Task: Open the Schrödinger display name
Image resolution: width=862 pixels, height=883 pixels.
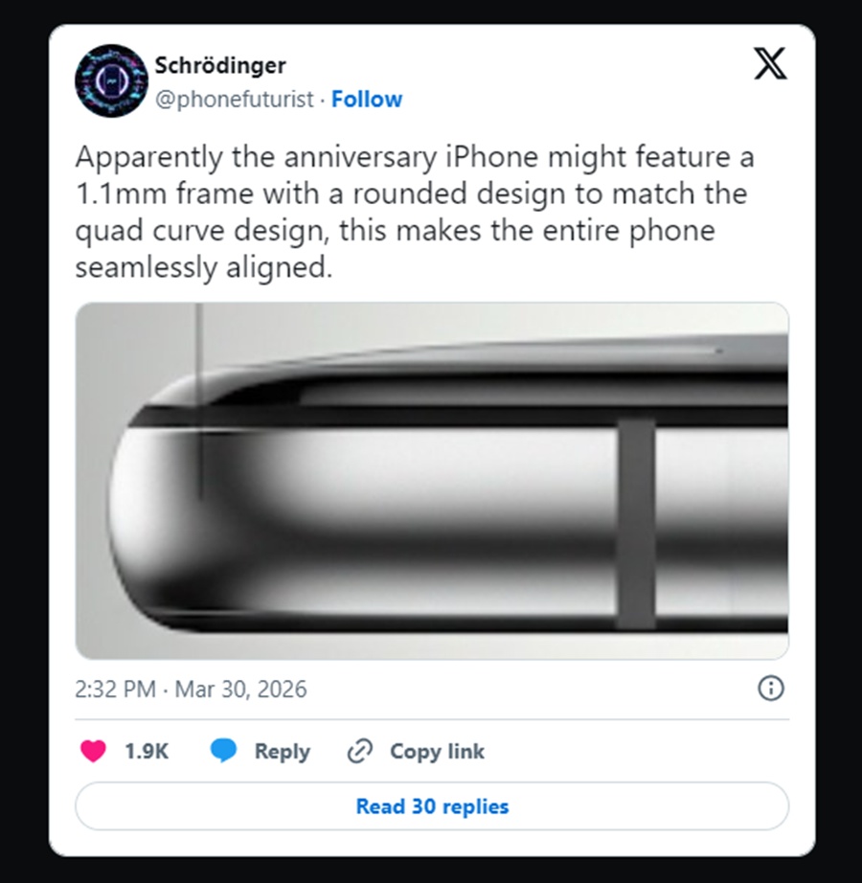Action: 220,65
